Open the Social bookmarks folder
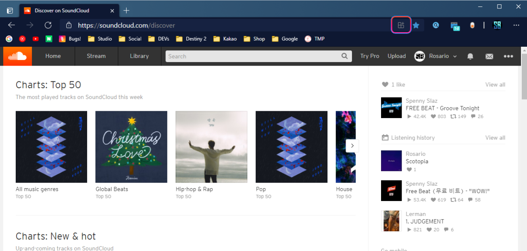The image size is (527, 251). tap(130, 39)
